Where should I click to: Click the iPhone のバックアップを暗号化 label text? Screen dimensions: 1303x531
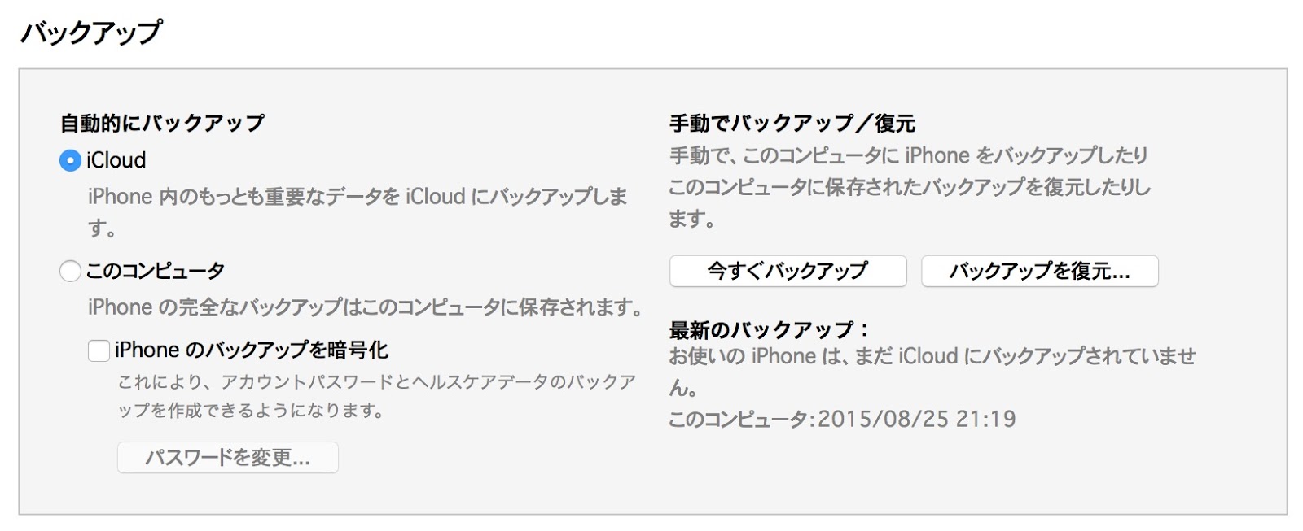[x=252, y=350]
